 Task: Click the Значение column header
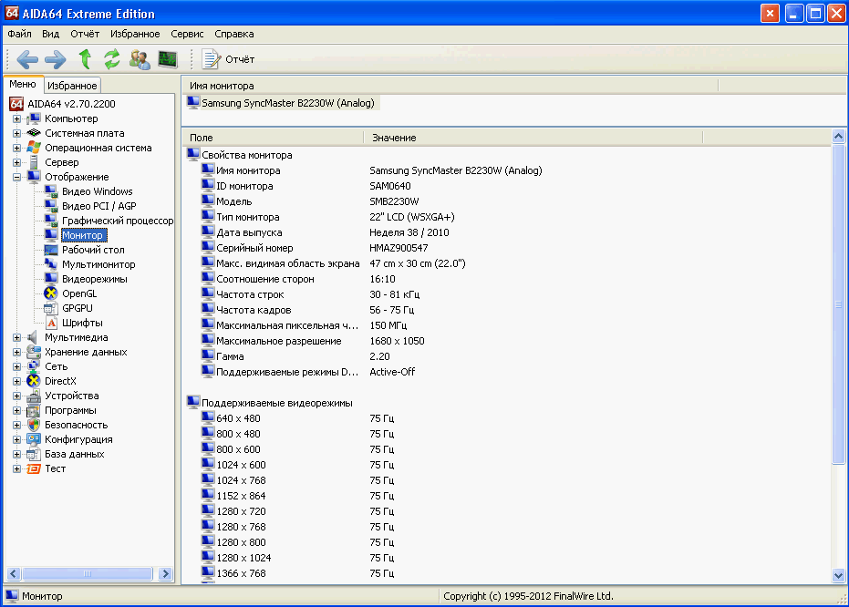(394, 138)
